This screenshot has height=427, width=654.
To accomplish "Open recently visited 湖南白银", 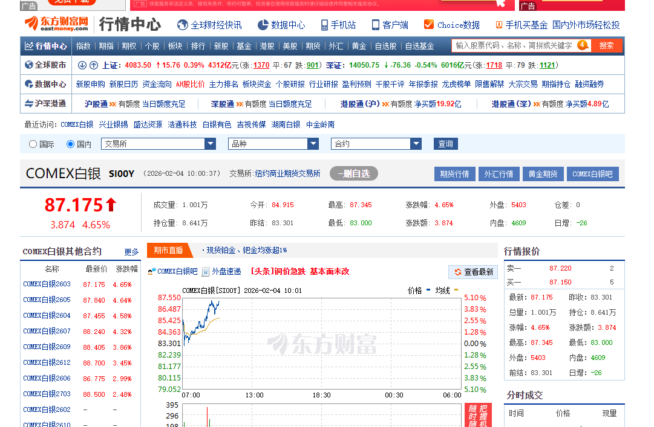I will (x=286, y=124).
